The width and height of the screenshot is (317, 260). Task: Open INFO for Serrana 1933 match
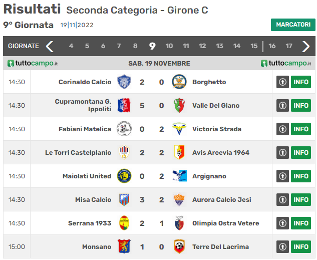pos(301,223)
